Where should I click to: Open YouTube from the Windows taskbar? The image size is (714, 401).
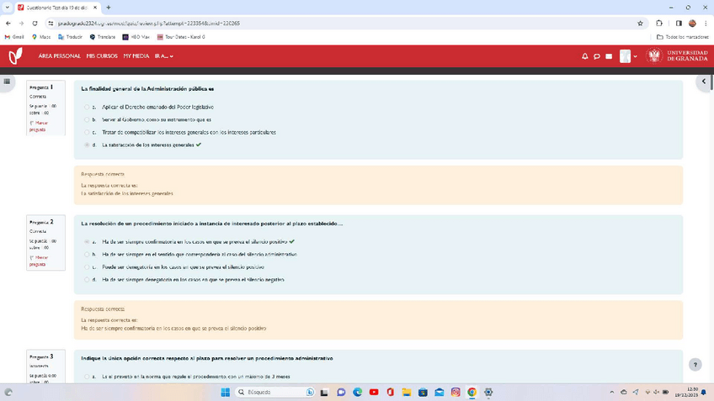click(x=374, y=392)
